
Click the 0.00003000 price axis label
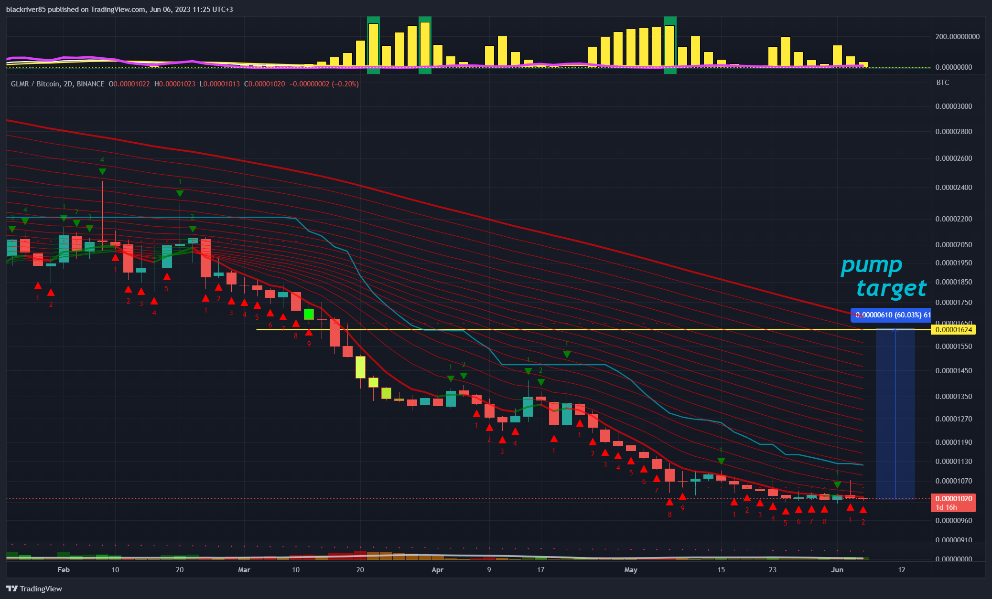pyautogui.click(x=953, y=106)
